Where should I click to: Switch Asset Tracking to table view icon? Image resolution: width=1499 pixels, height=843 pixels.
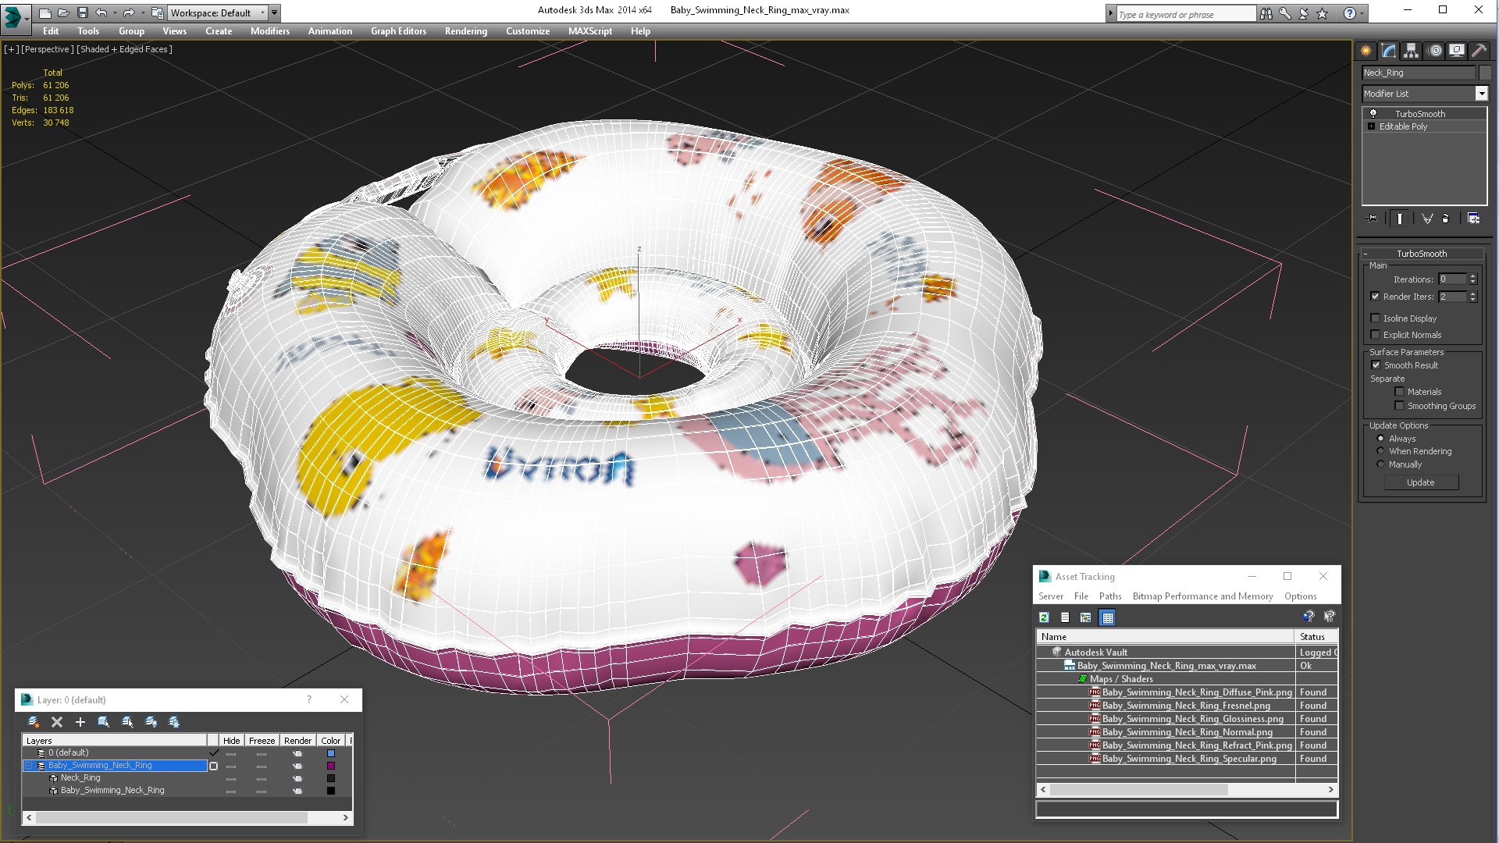pos(1107,617)
